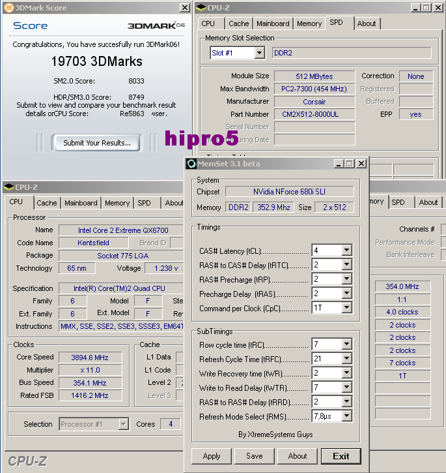Open Memory tab in bottom-left CPU-Z window
Viewport: 446px width, 473px height.
[x=117, y=203]
